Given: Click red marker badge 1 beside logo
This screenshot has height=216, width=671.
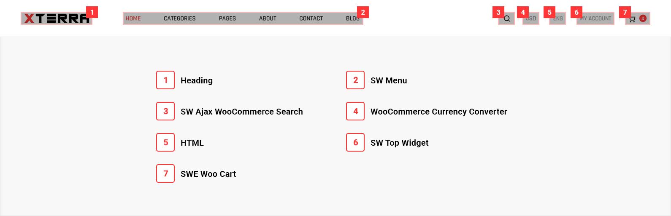Looking at the screenshot, I should tap(92, 12).
